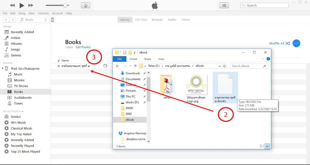Collapse the iPad device tree arrow
Screen dimensions: 310x165
pyautogui.click(x=3, y=68)
